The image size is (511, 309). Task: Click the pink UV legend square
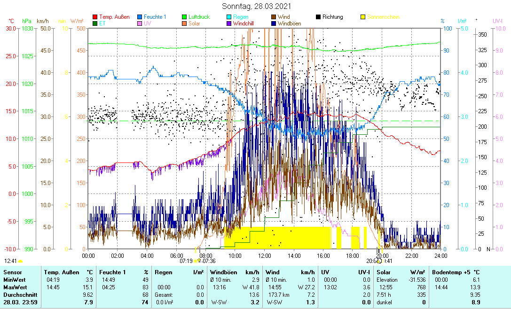click(x=140, y=23)
